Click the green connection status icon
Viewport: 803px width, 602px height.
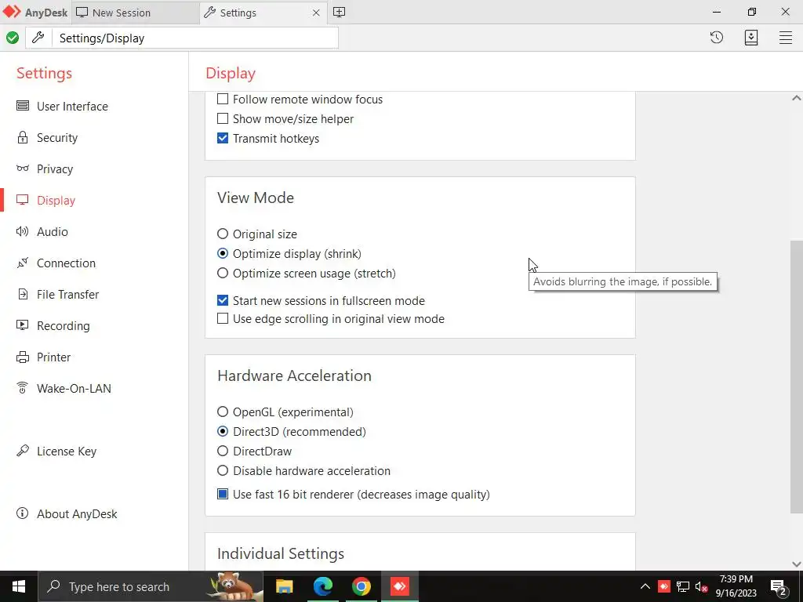click(x=13, y=38)
